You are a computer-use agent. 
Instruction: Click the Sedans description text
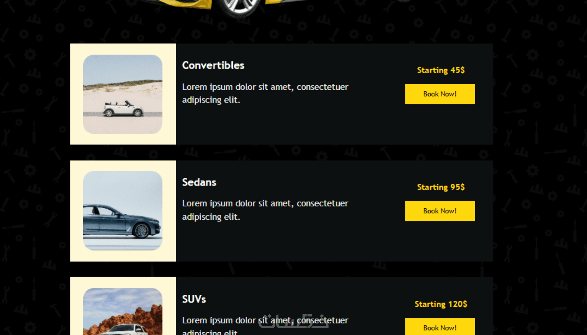(265, 210)
